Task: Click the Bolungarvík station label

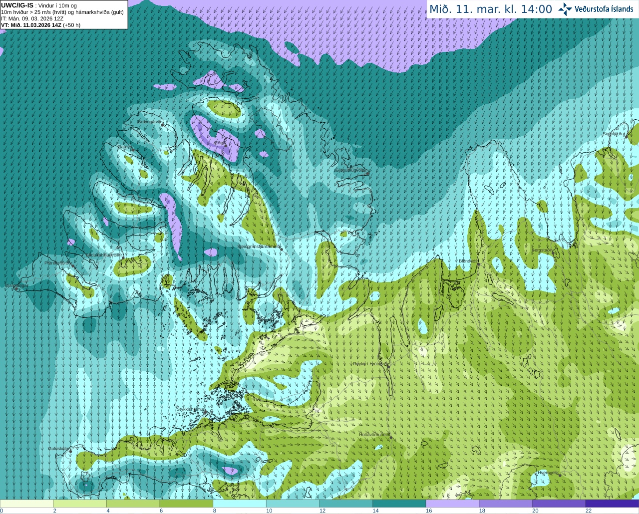Action: click(149, 122)
